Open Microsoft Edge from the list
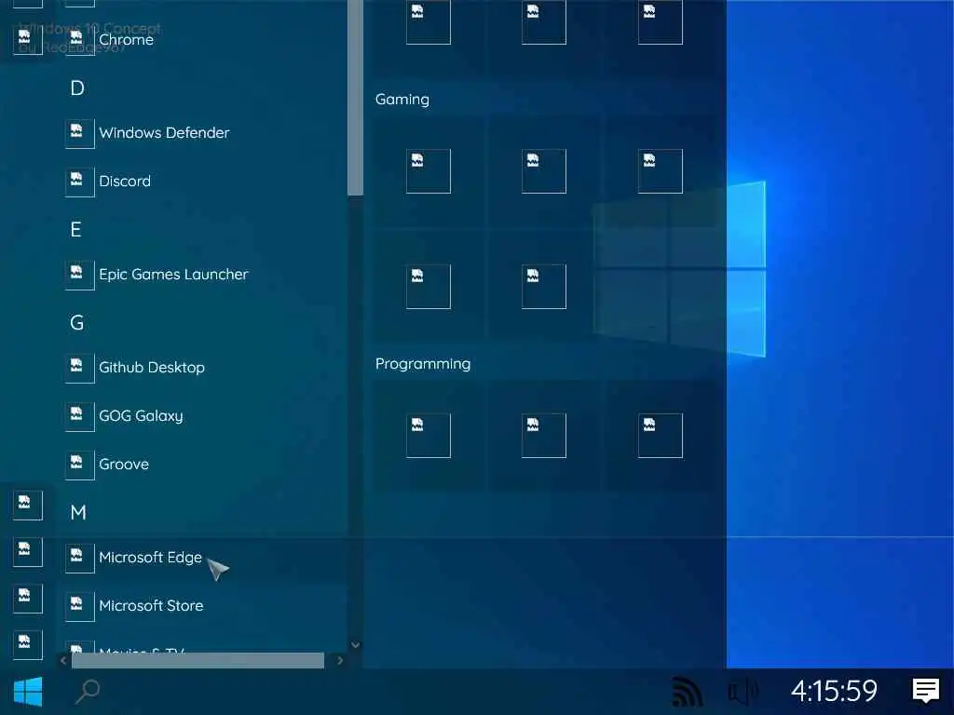954x715 pixels. pos(201,558)
